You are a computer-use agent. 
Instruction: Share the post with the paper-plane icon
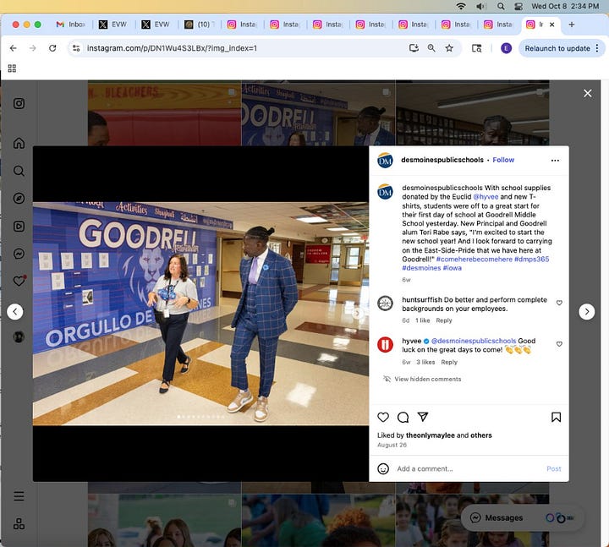pos(423,417)
